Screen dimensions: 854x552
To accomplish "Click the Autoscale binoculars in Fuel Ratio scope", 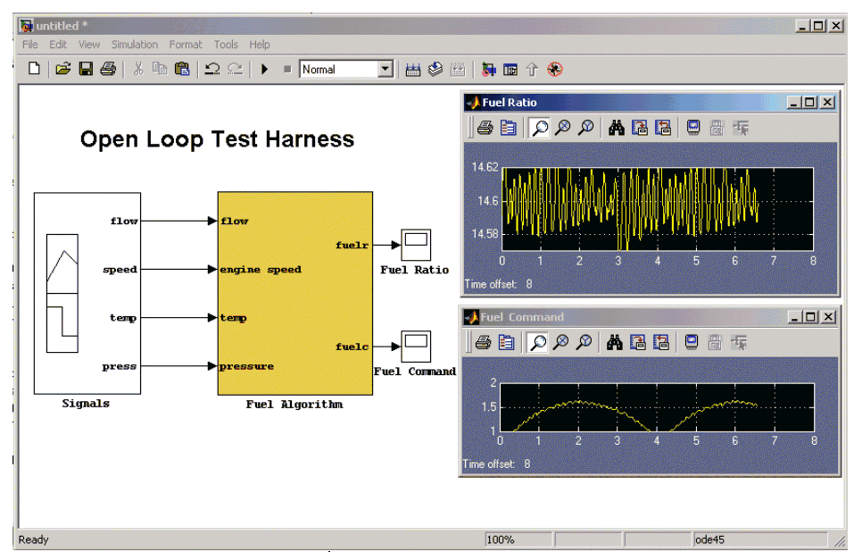I will click(x=616, y=128).
